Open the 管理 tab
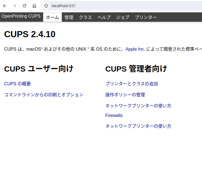The height and width of the screenshot is (172, 202). [x=69, y=17]
